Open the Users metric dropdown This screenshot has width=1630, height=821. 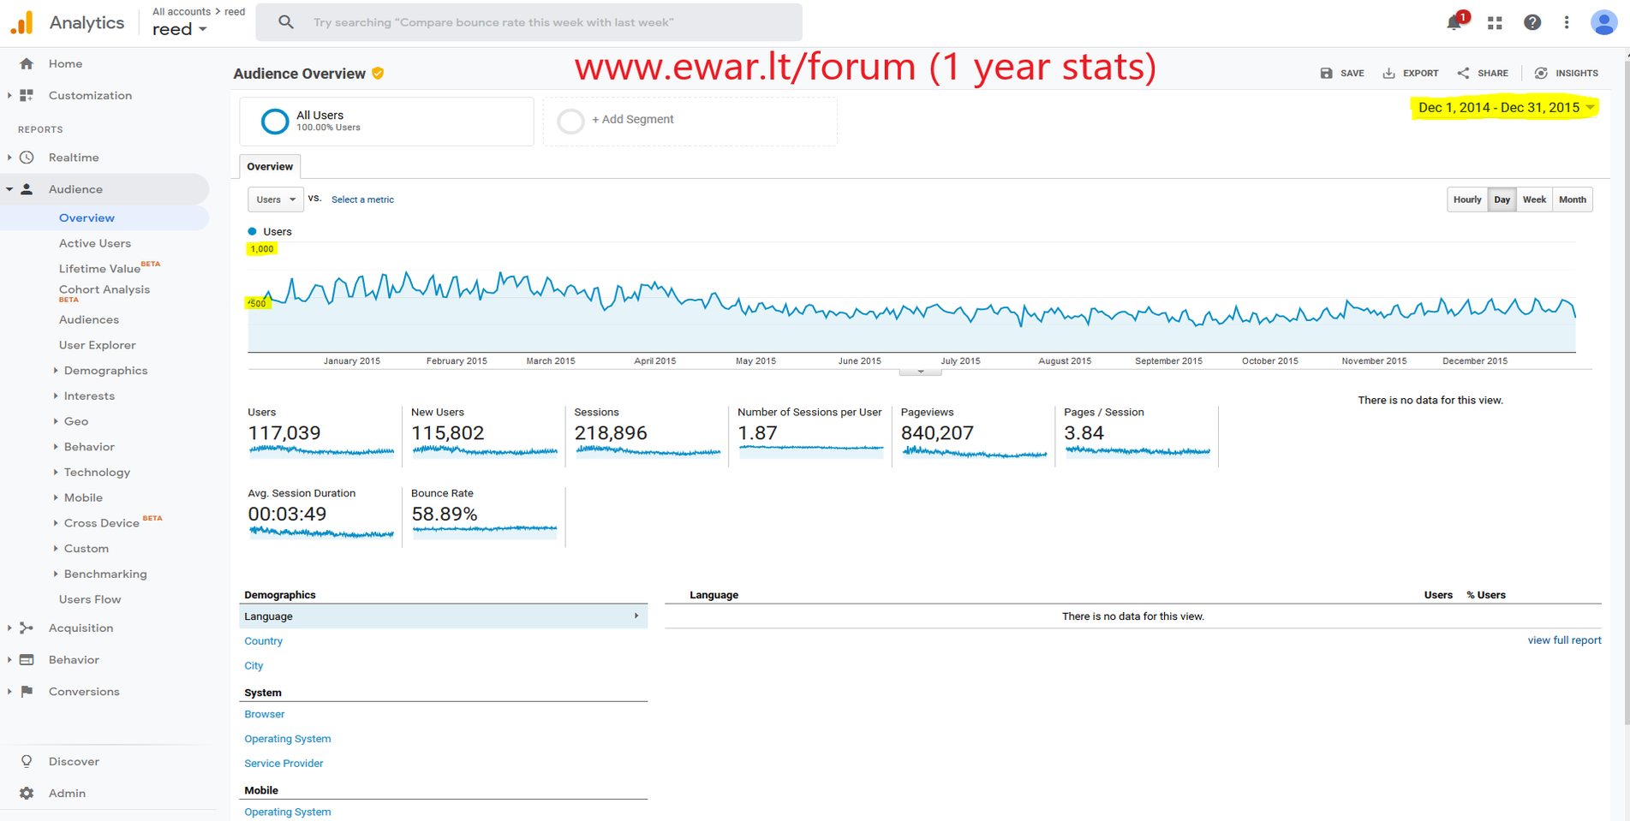[276, 199]
